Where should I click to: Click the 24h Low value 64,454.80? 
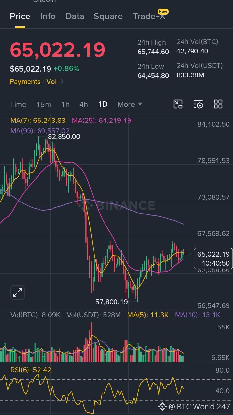[153, 75]
